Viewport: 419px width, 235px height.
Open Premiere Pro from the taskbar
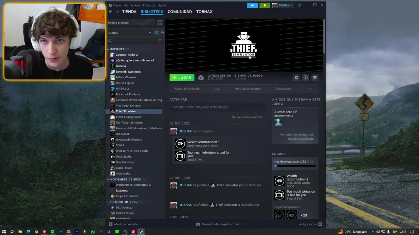point(77,232)
